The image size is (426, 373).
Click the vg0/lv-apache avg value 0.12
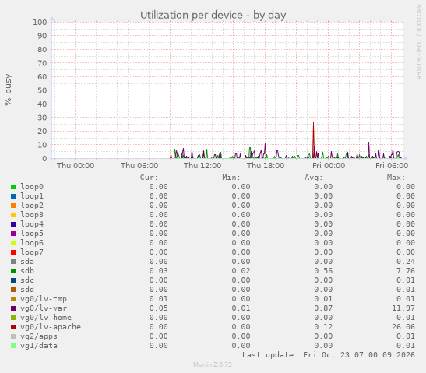point(323,327)
